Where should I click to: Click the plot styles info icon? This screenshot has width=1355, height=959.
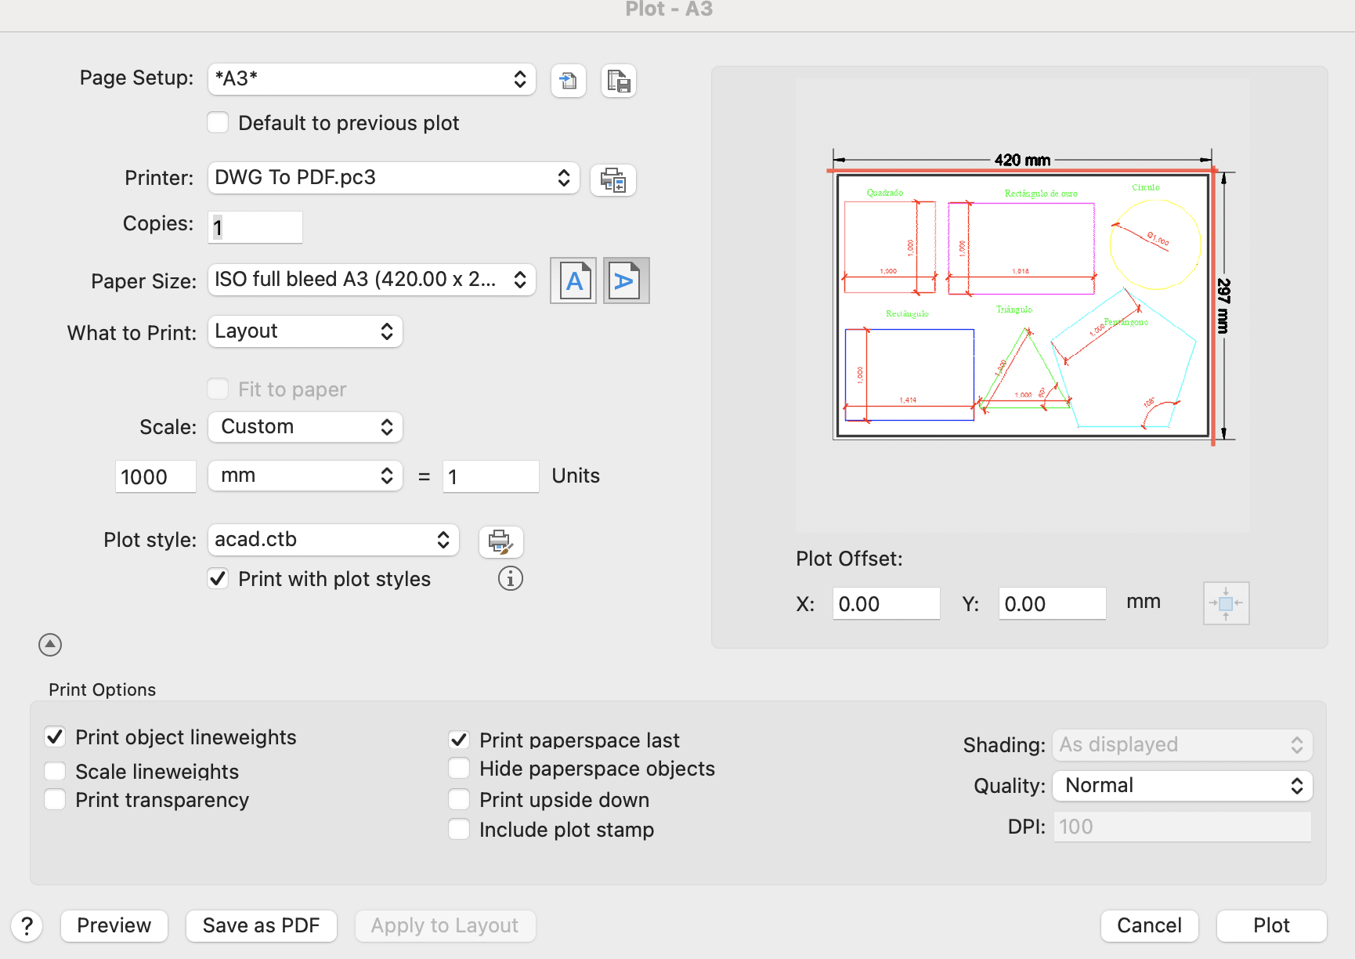511,579
